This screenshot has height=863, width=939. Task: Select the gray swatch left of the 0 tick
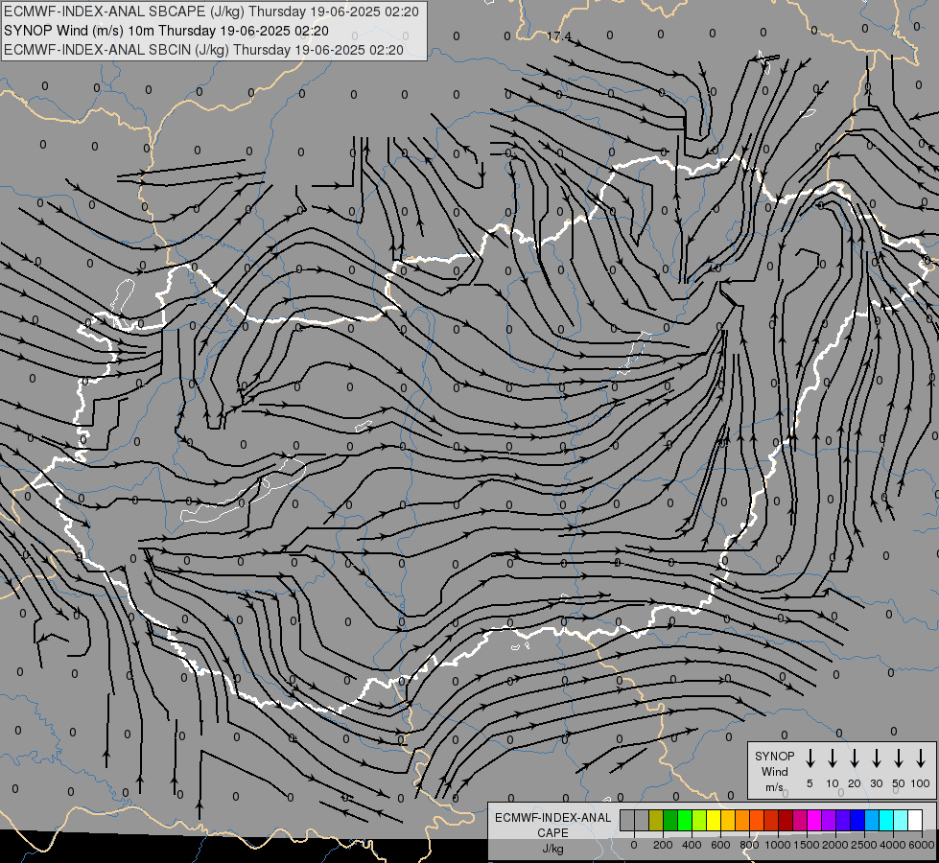point(627,820)
